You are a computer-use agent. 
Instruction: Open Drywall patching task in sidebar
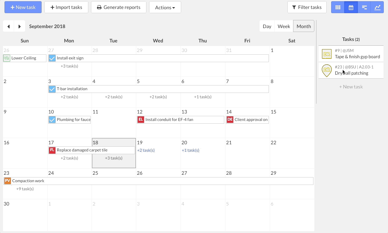[x=351, y=70]
